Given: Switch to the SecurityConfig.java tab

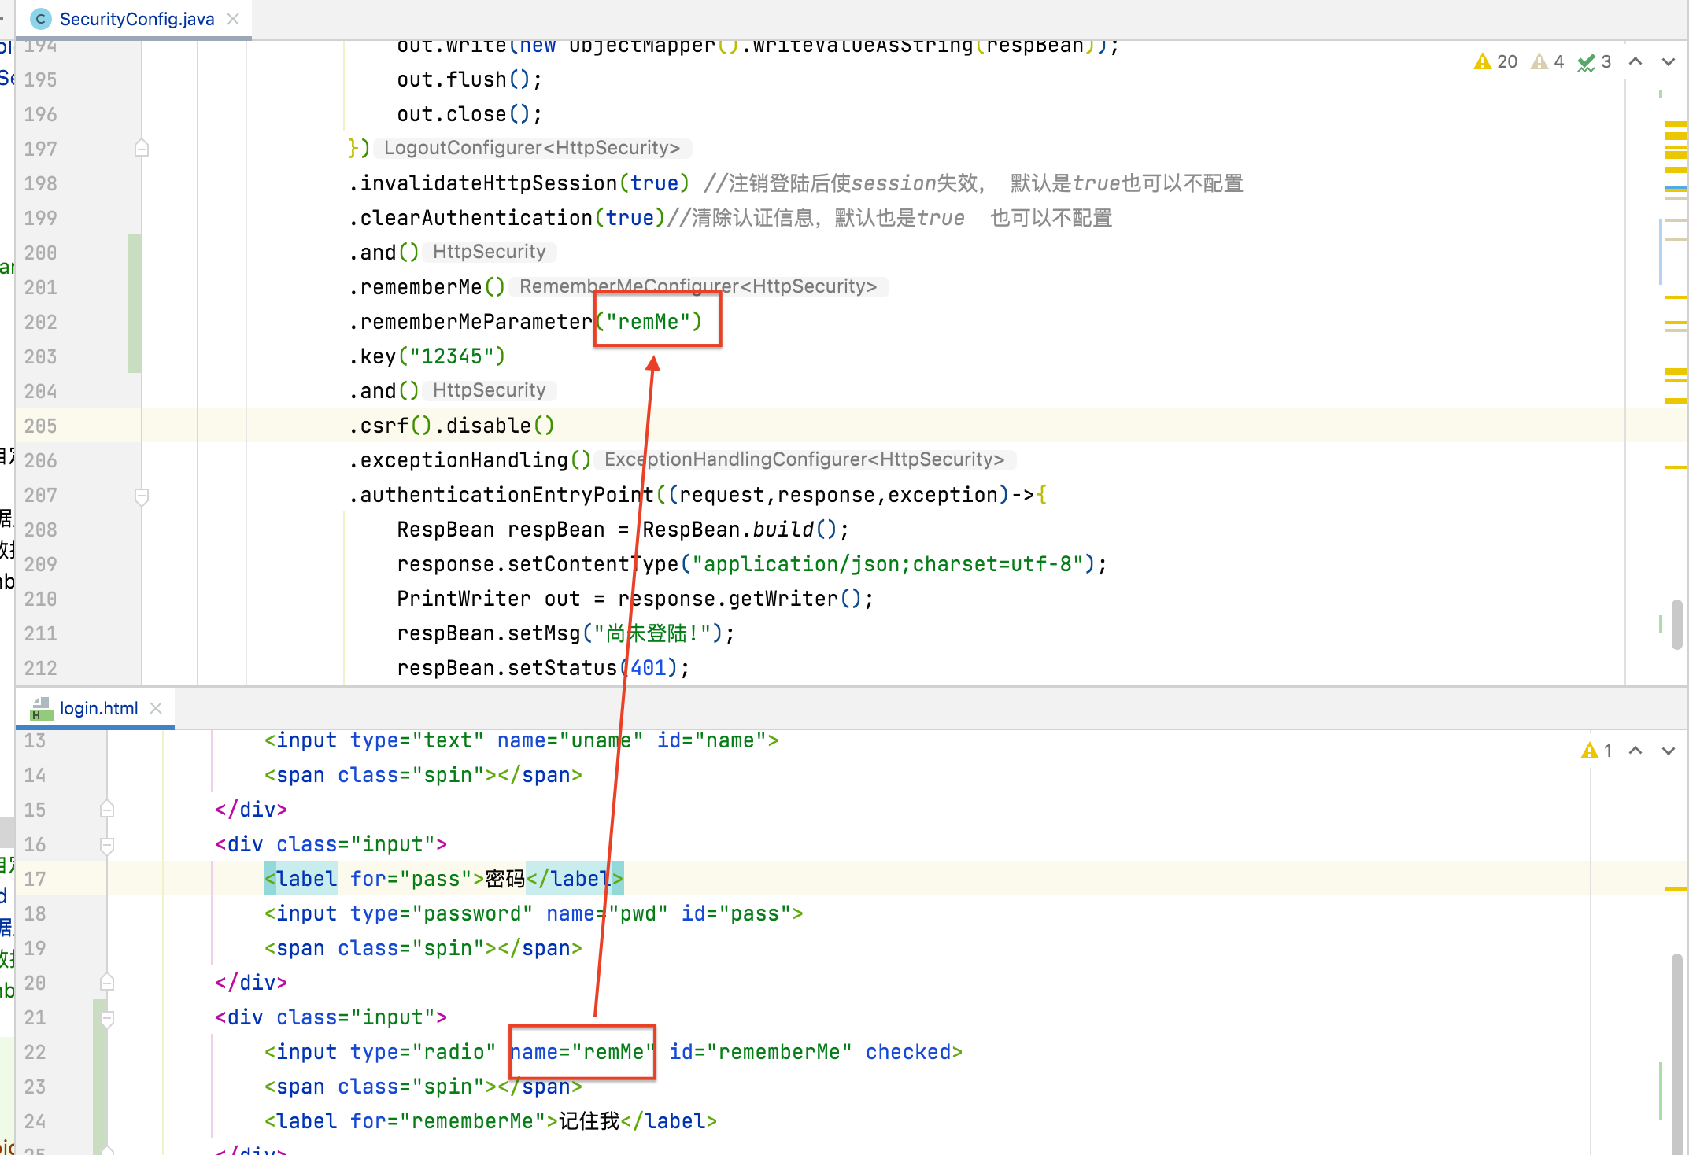Looking at the screenshot, I should [136, 19].
